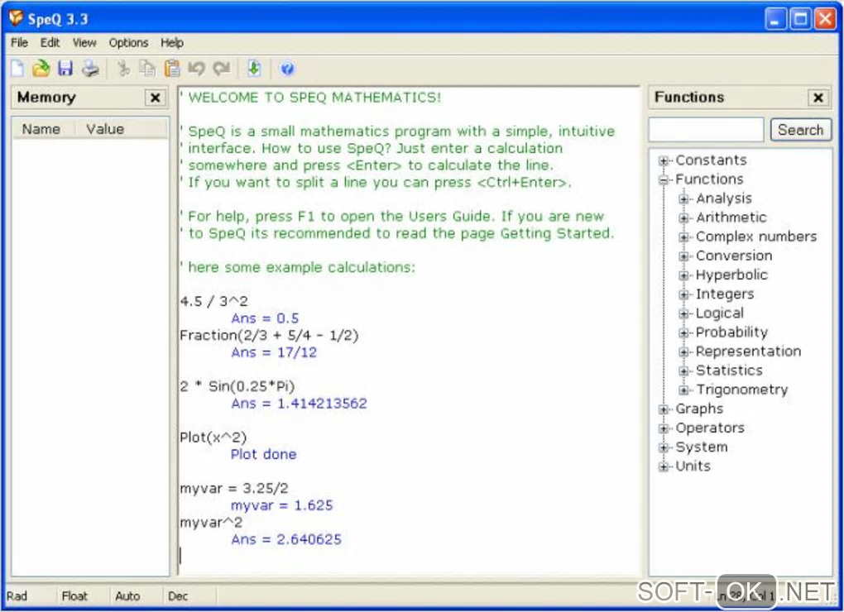The height and width of the screenshot is (612, 844).
Task: Close the Memory panel
Action: (x=155, y=98)
